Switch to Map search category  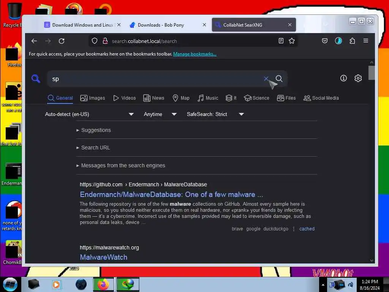tap(181, 98)
